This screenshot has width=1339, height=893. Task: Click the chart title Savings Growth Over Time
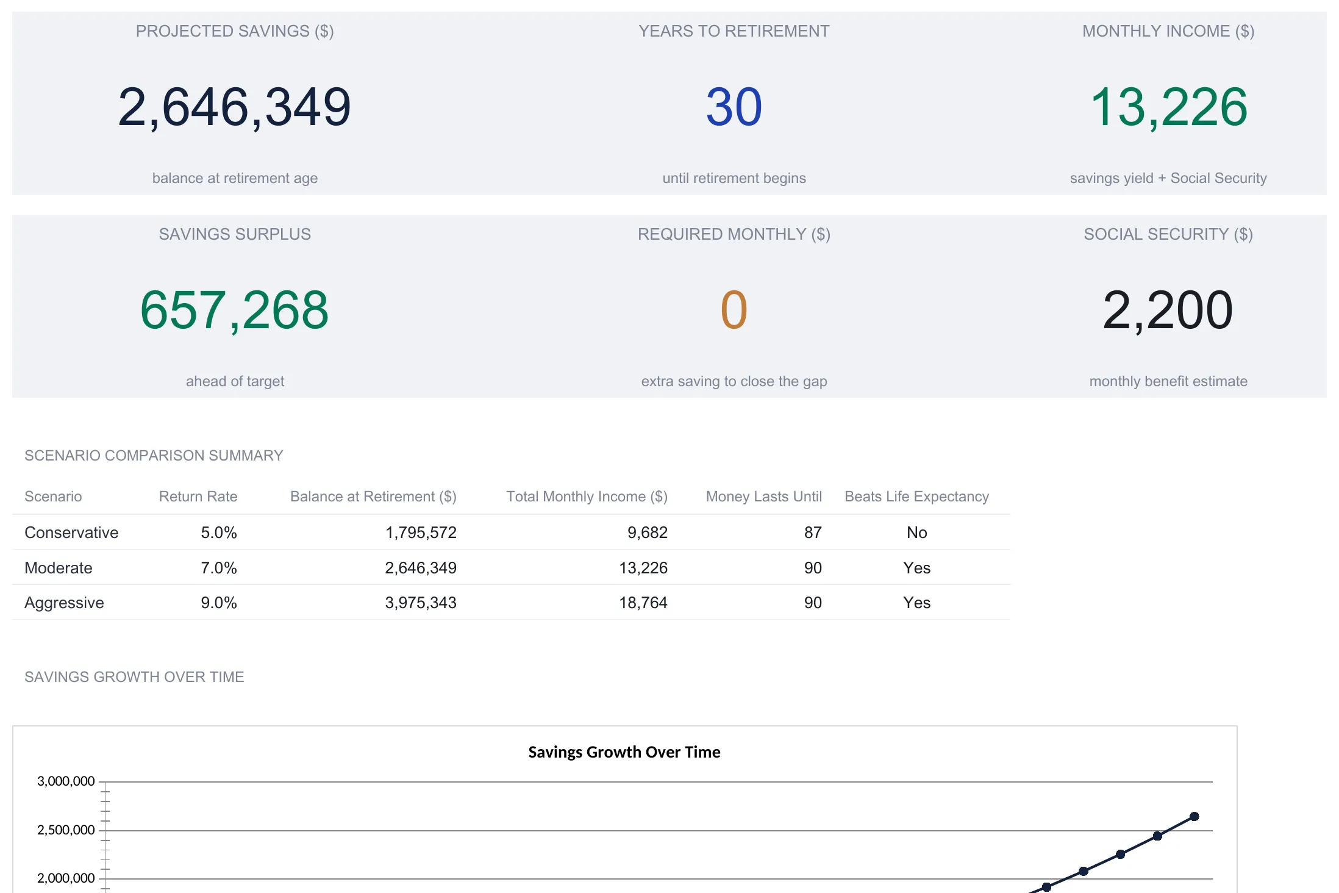[624, 752]
